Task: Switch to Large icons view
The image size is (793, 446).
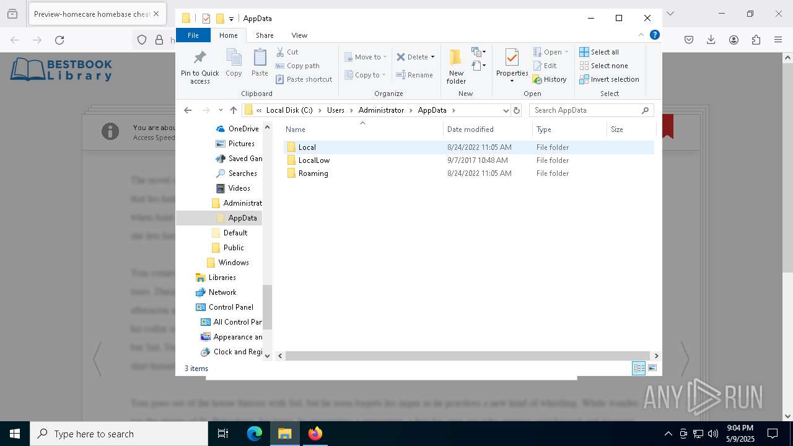Action: [x=652, y=369]
